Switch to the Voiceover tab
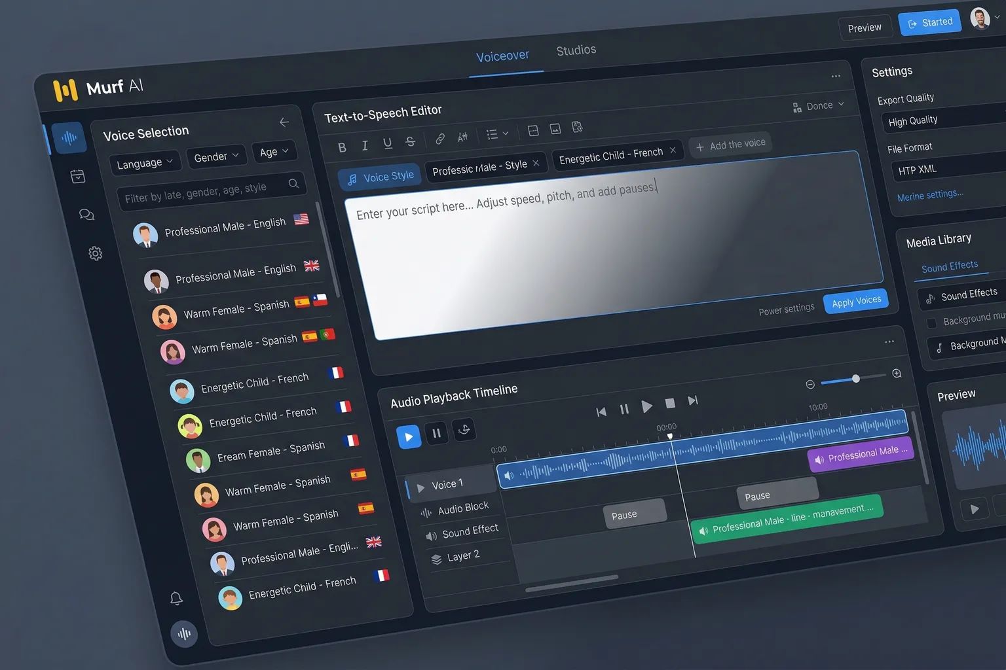Screen dimensions: 1006x670 click(x=502, y=56)
